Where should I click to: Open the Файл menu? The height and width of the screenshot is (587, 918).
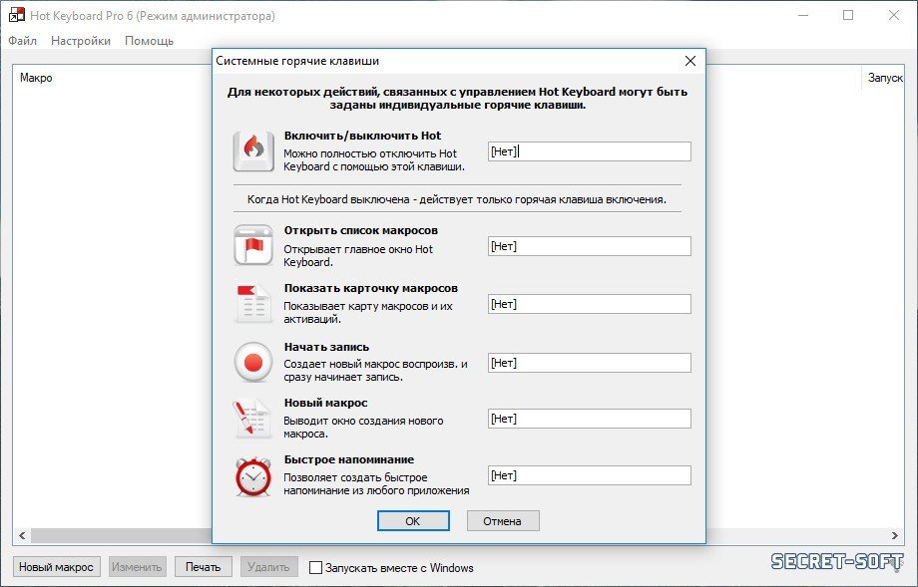[22, 41]
